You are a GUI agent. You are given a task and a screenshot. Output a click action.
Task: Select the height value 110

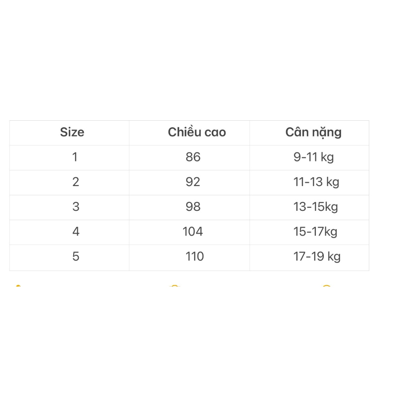pos(195,256)
